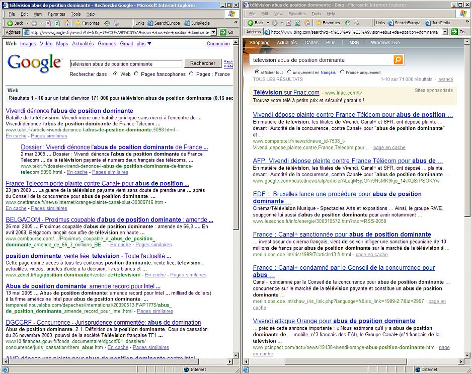Click the Google logo

point(35,63)
